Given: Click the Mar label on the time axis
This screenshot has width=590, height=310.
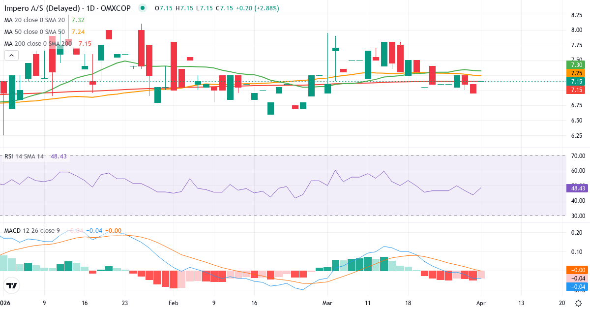Looking at the screenshot, I should pyautogui.click(x=326, y=304).
